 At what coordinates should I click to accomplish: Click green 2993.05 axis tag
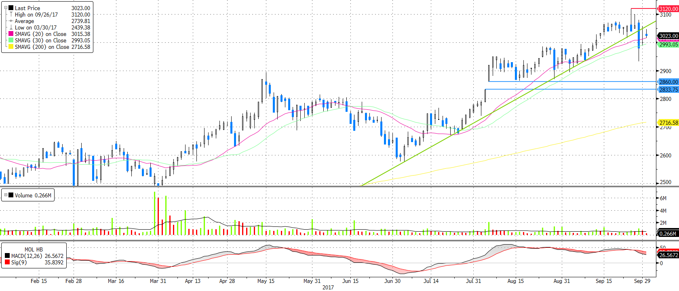click(668, 44)
